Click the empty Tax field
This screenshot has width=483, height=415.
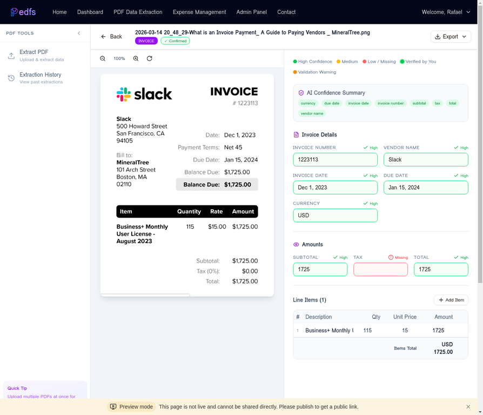click(380, 269)
